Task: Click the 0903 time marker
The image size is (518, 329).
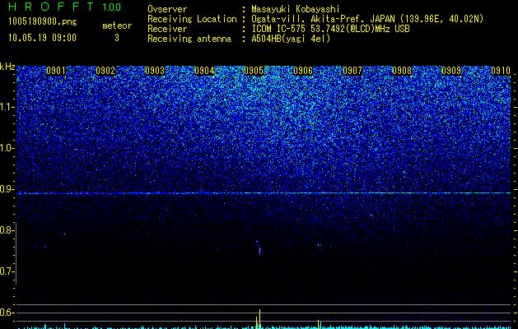Action: pyautogui.click(x=155, y=71)
